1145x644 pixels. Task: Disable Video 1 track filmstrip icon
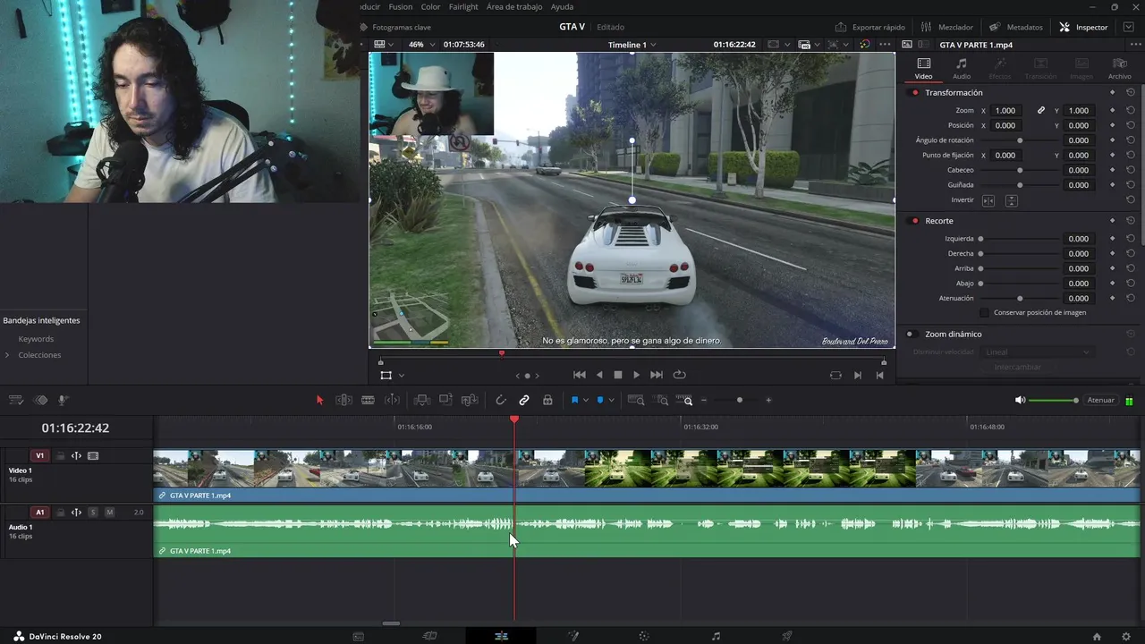tap(93, 456)
